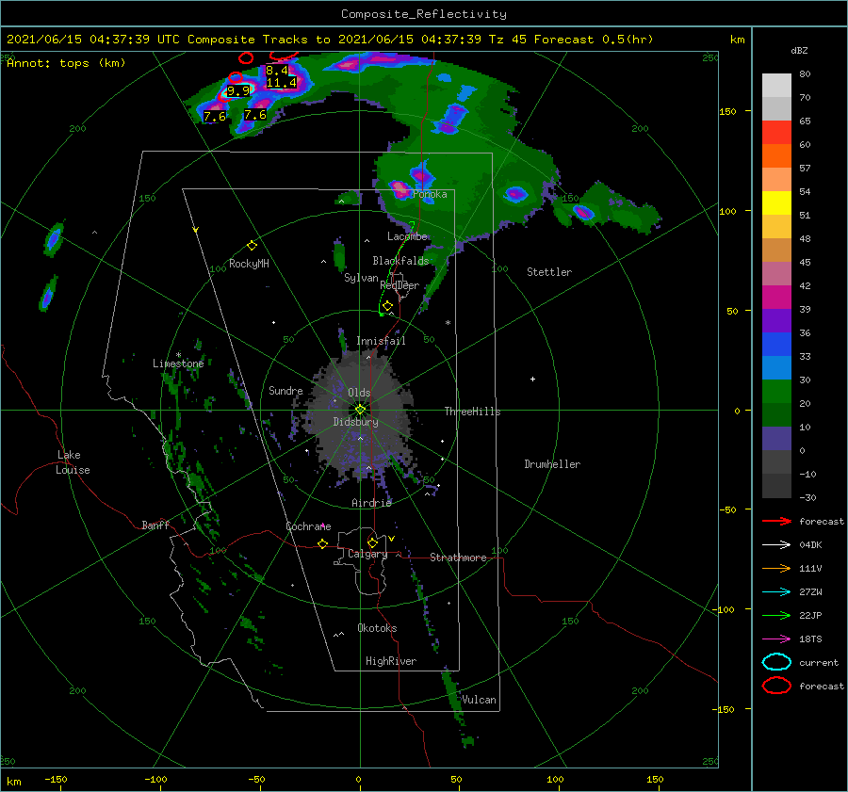
Task: Pick the light blue 30 dBZ swatch
Action: (776, 367)
